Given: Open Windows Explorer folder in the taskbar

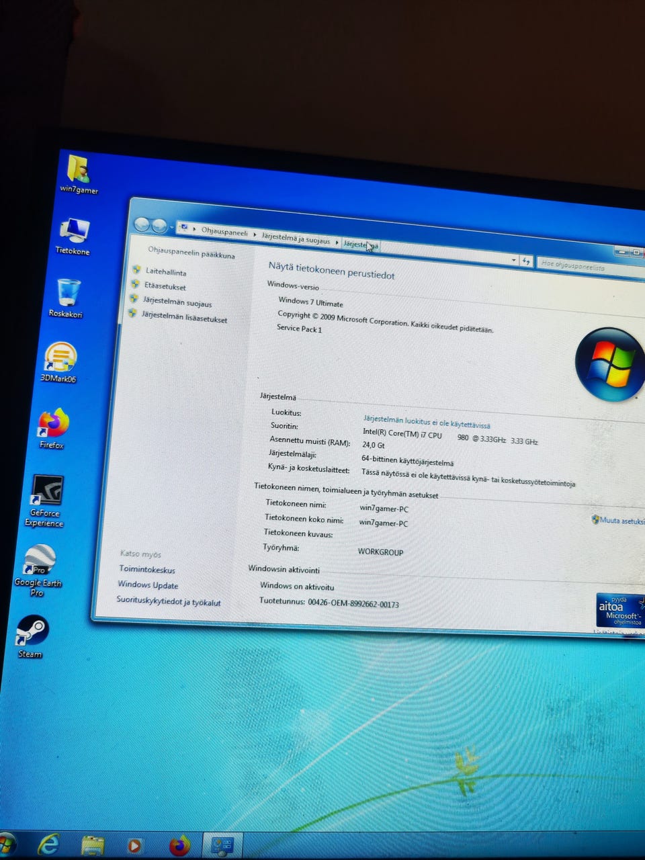Looking at the screenshot, I should (x=93, y=845).
